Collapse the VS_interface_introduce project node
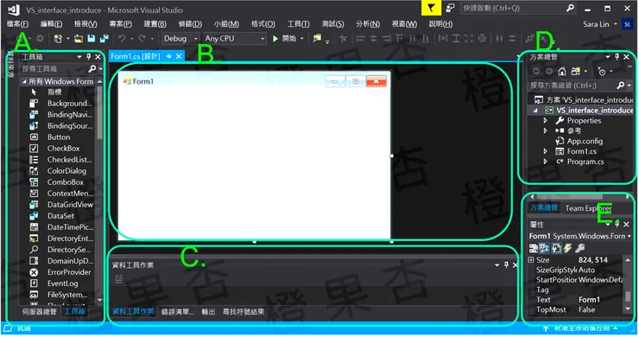Image resolution: width=639 pixels, height=337 pixels. point(535,110)
